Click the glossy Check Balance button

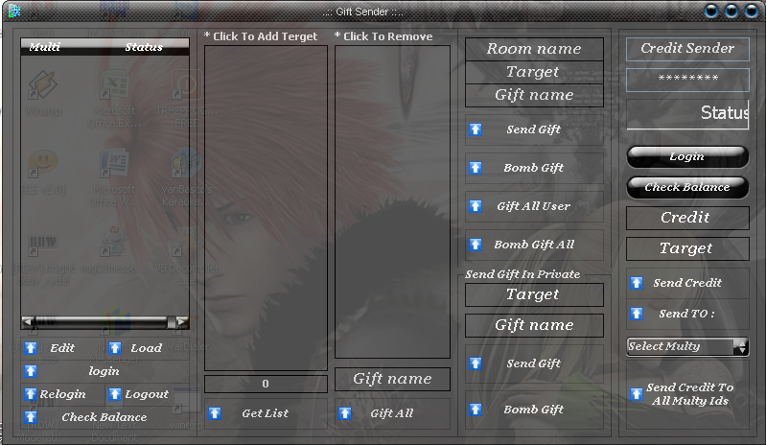pyautogui.click(x=687, y=188)
